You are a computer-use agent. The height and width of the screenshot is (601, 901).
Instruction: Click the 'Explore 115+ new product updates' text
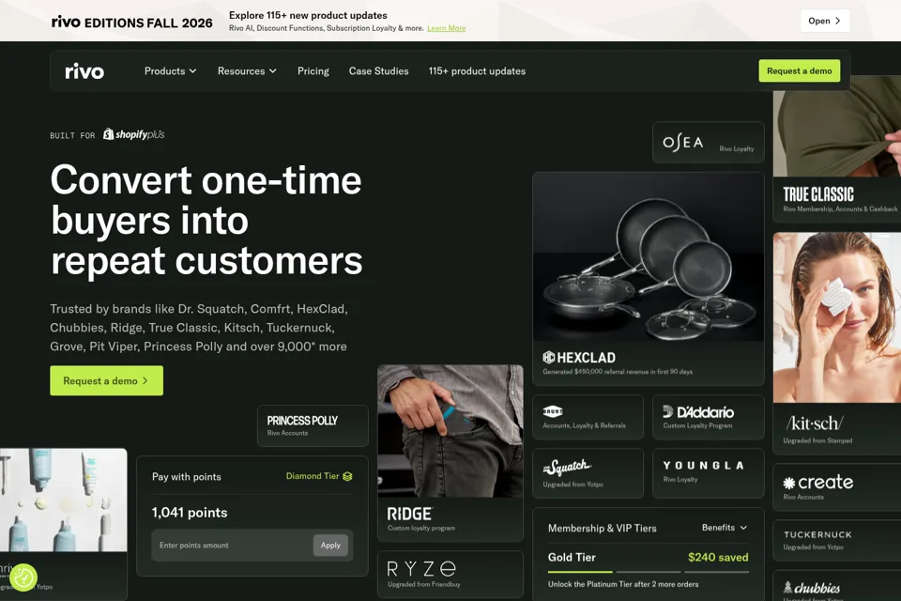[x=308, y=15]
